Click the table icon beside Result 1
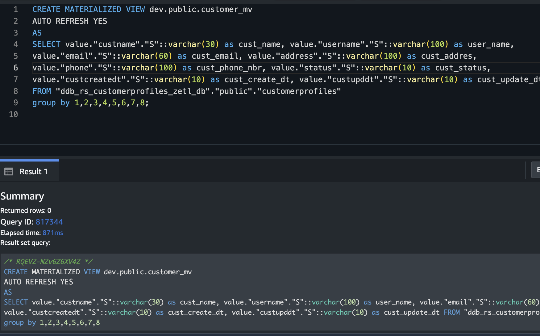The height and width of the screenshot is (336, 540). (x=9, y=171)
